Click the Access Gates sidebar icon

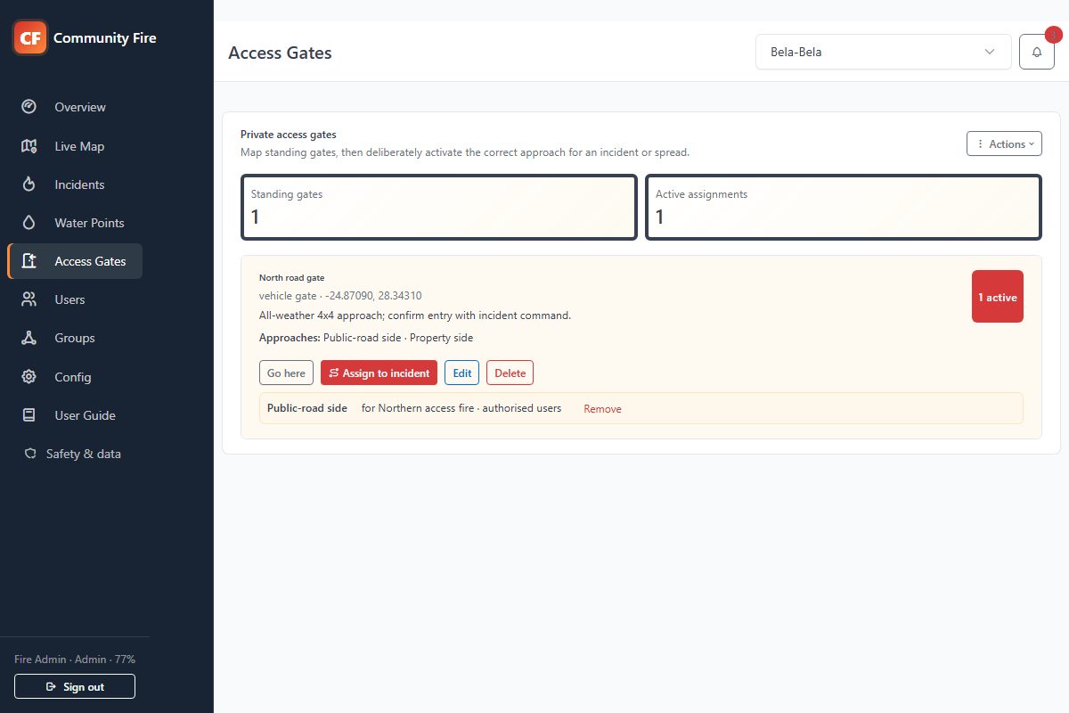(29, 261)
